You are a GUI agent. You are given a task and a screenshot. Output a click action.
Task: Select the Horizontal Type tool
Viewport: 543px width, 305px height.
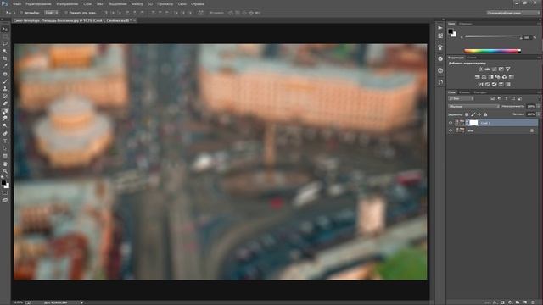pyautogui.click(x=5, y=141)
